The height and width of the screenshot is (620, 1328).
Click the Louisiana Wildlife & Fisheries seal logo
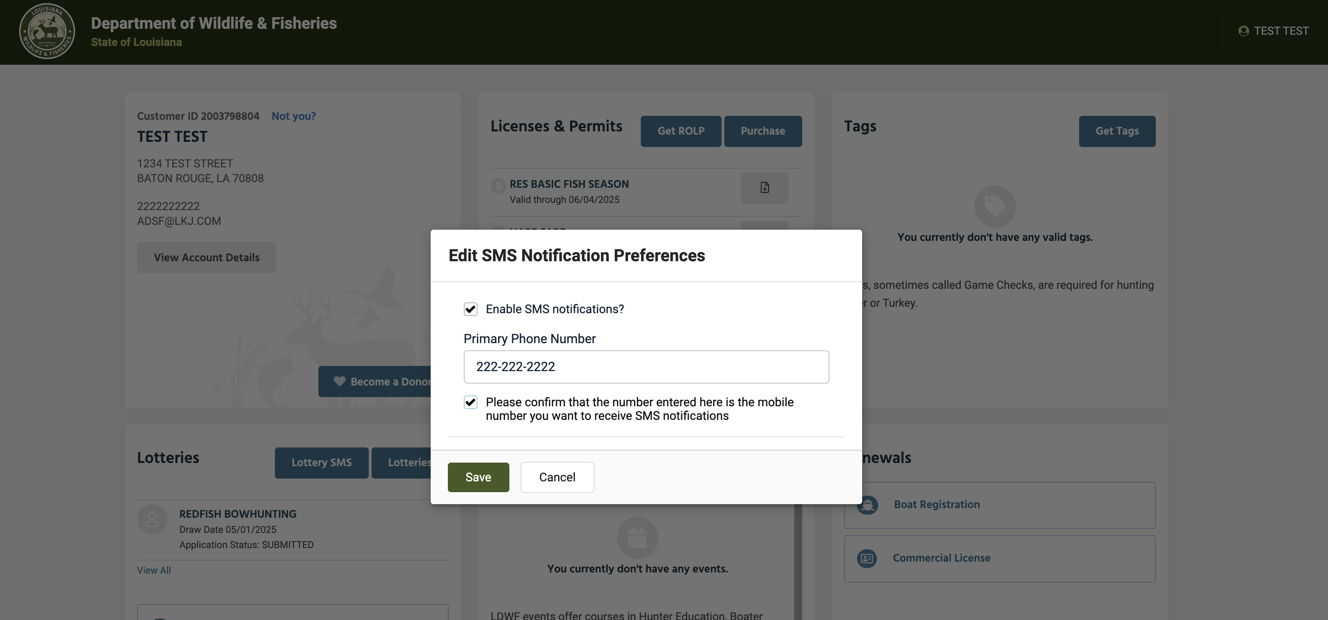[x=47, y=31]
